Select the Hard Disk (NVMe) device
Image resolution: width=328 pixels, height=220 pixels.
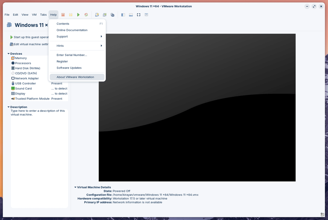[x=39, y=68]
